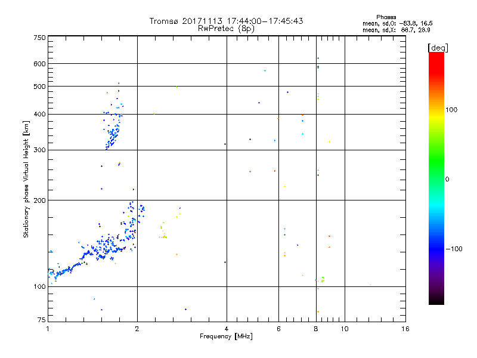Click the y-axis label 'Stationary phase Virtual Height [km]'
The width and height of the screenshot is (477, 358).
26,180
